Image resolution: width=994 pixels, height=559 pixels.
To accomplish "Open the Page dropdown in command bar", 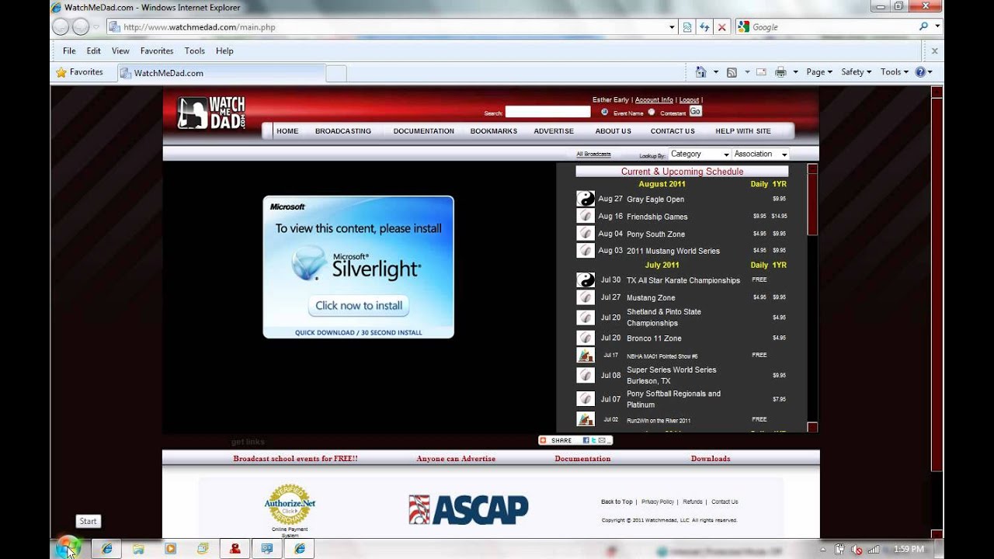I will (819, 71).
